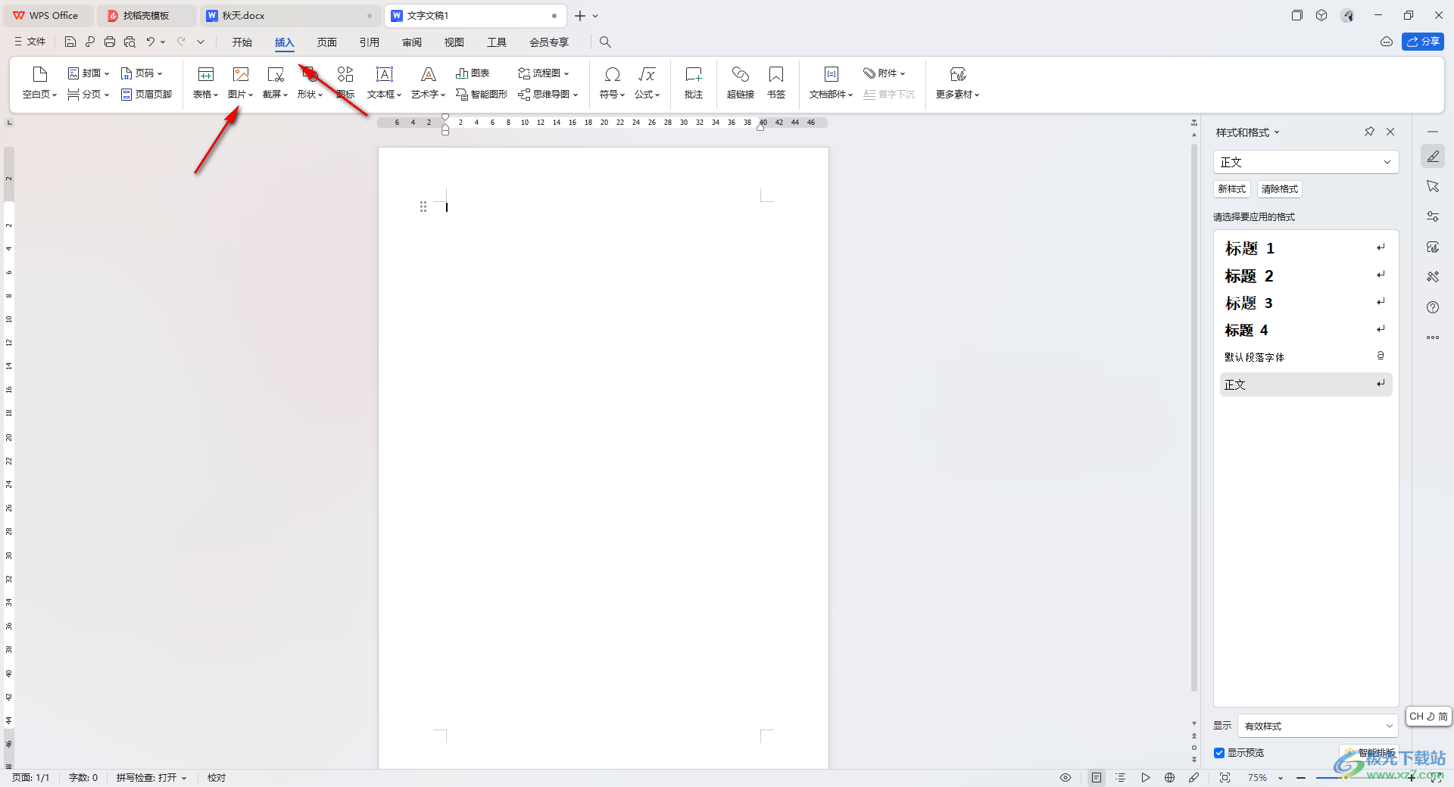Switch to web layout globe icon
This screenshot has height=787, width=1454.
tap(1170, 778)
